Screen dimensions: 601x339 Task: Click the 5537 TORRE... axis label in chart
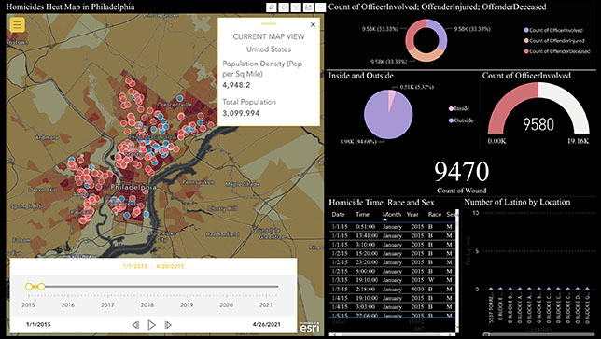(491, 307)
